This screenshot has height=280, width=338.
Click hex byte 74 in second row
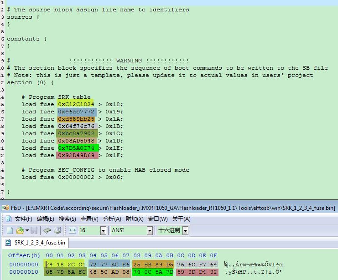point(137,272)
